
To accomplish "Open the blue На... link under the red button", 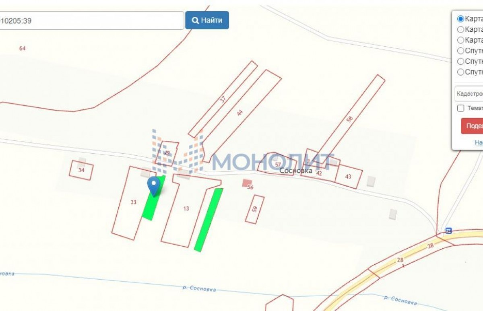I will 479,142.
